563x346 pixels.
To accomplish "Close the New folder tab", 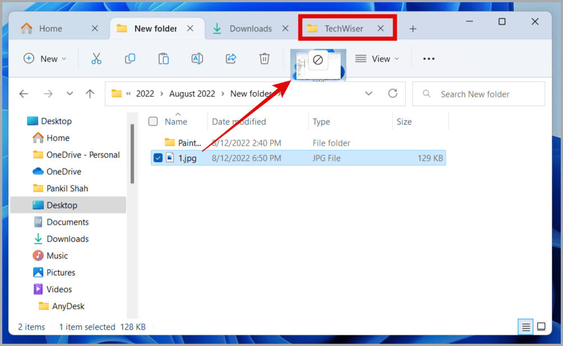I will 190,29.
